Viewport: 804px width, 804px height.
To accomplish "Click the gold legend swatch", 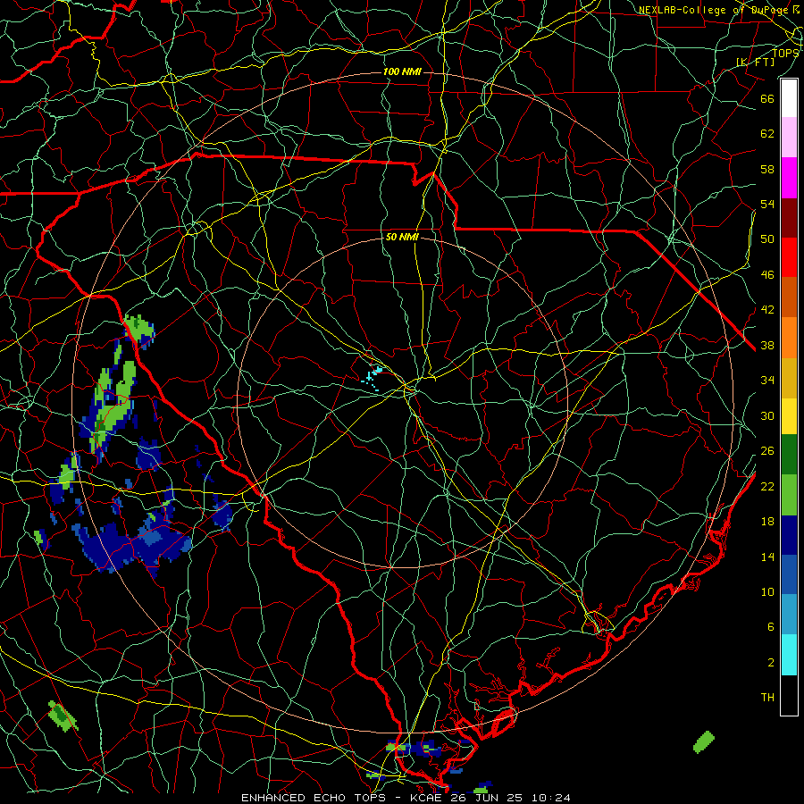I will (x=789, y=378).
